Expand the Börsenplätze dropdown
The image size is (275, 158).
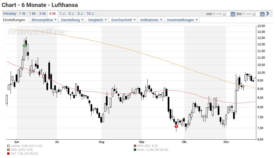(x=44, y=20)
